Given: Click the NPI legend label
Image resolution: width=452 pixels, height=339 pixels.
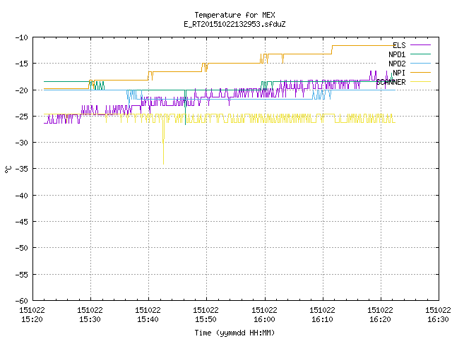Looking at the screenshot, I should (x=399, y=73).
